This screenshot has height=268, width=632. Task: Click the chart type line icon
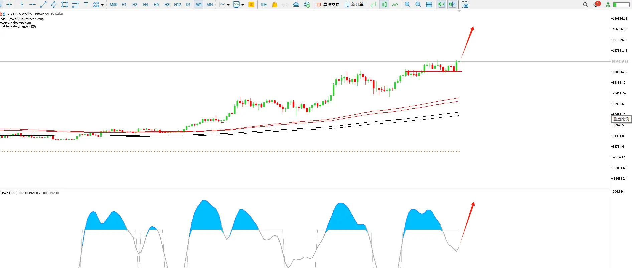coord(222,5)
